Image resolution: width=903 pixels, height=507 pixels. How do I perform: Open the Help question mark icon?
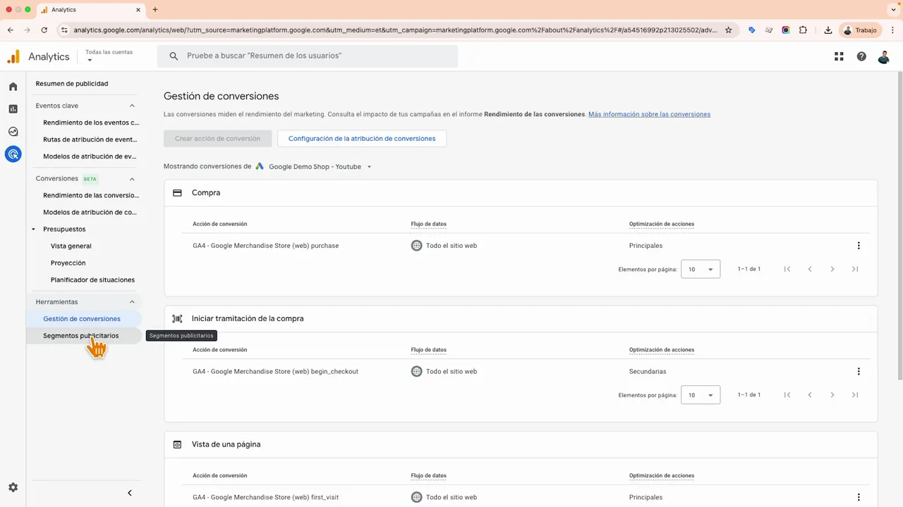[x=861, y=56]
